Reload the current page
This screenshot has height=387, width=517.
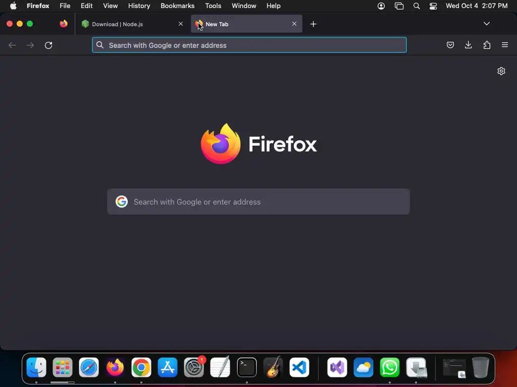pos(48,45)
